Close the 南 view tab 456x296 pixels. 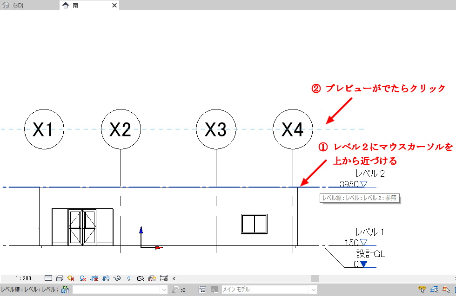pos(114,5)
